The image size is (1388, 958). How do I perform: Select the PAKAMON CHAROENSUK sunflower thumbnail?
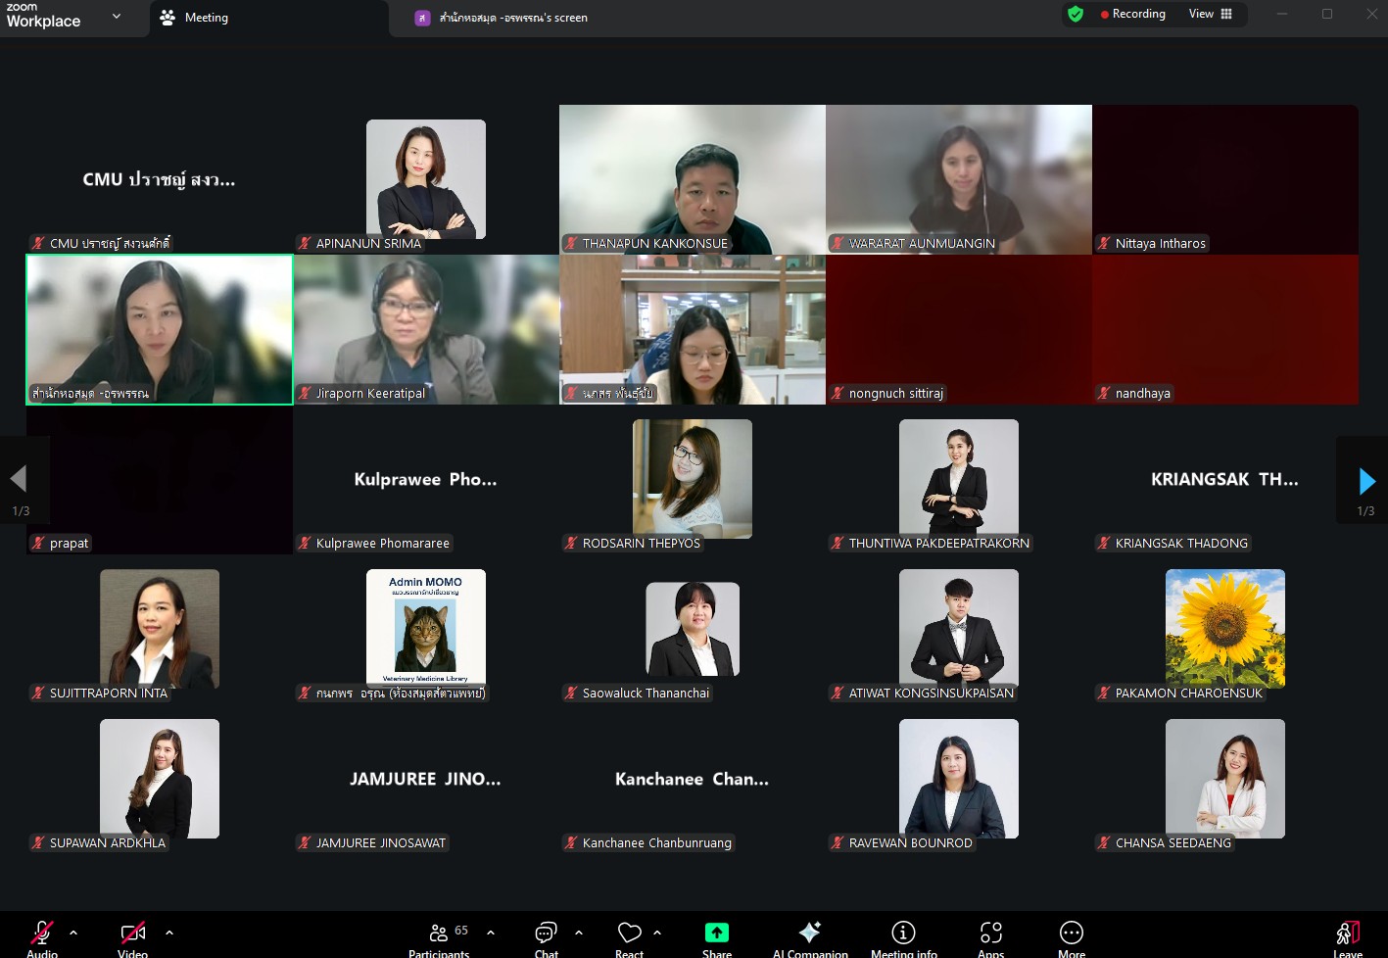point(1224,629)
